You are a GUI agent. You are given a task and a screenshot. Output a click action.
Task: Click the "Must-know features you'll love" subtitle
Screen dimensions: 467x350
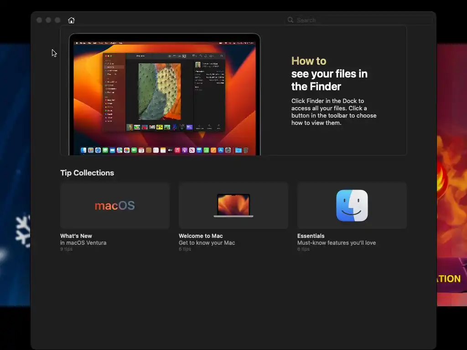tap(337, 242)
